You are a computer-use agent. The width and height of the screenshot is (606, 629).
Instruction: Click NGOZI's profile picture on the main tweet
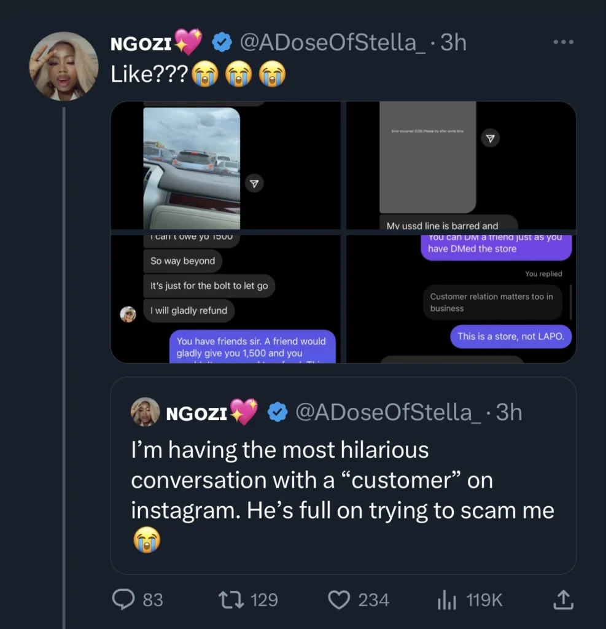point(64,66)
